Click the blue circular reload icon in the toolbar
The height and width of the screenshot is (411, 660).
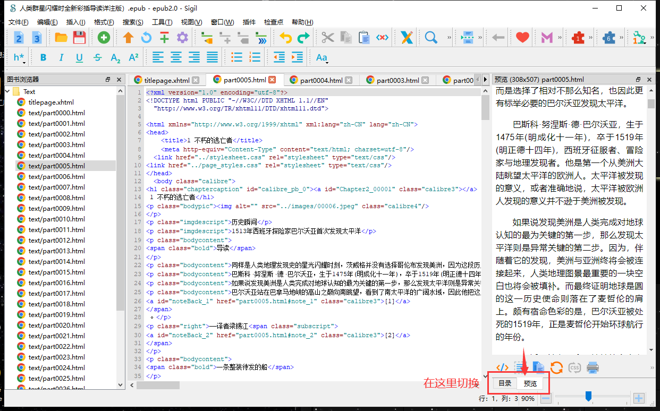point(146,38)
